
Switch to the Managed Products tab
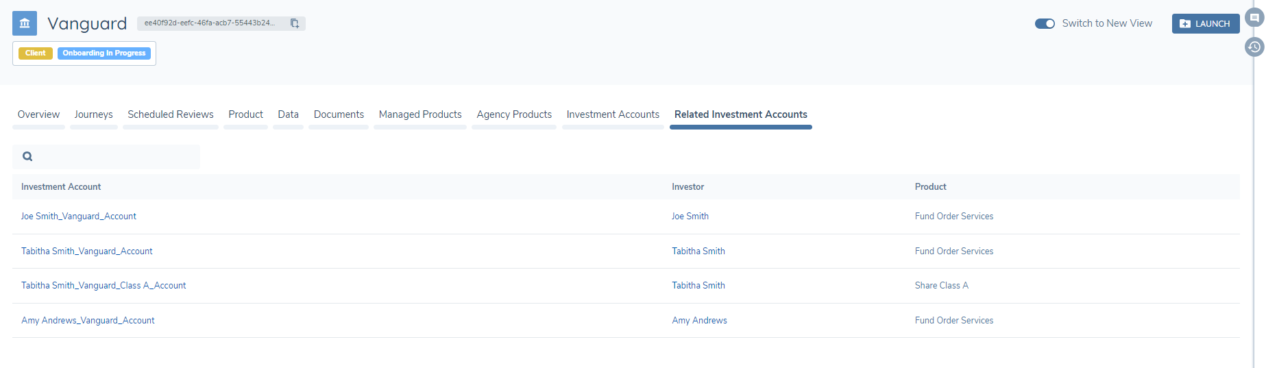pos(420,114)
